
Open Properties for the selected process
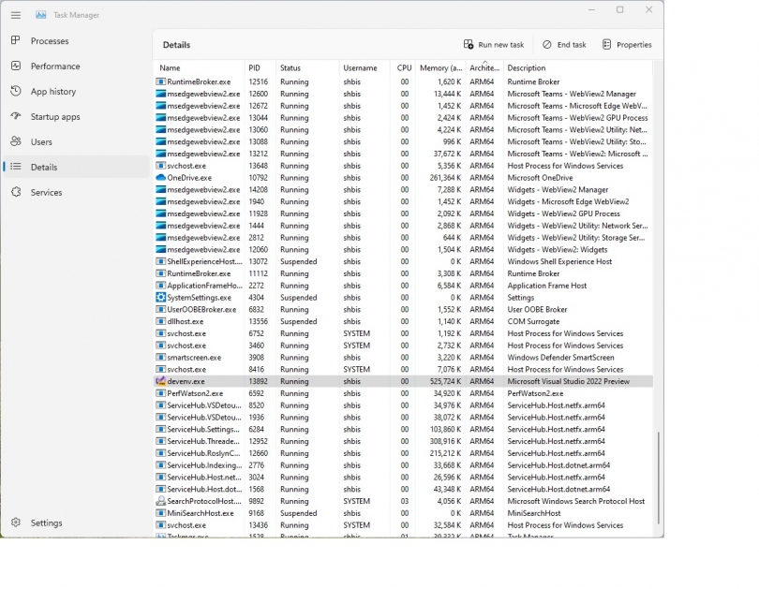coord(626,44)
